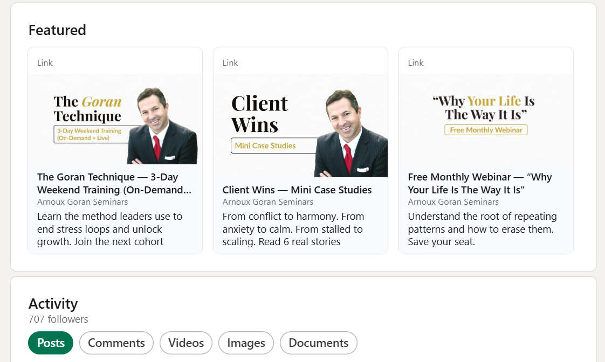Switch to the Documents activity filter
Viewport: 605px width, 362px height.
tap(319, 343)
